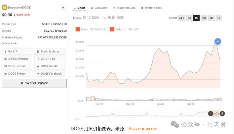Click the $0.4005 y-axis label
This screenshot has width=234, height=134.
click(x=80, y=42)
